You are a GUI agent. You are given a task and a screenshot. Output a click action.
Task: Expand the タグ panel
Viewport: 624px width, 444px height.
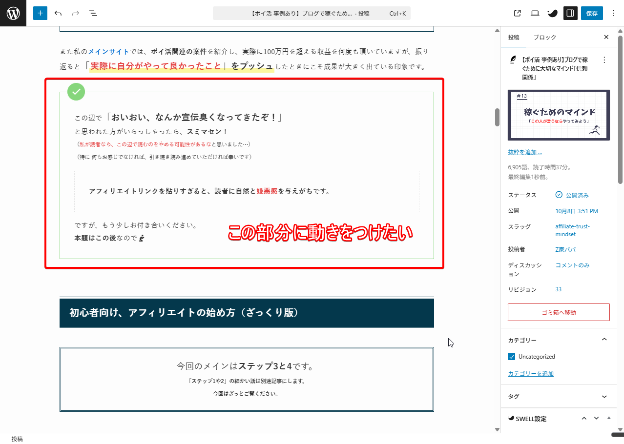(x=604, y=397)
